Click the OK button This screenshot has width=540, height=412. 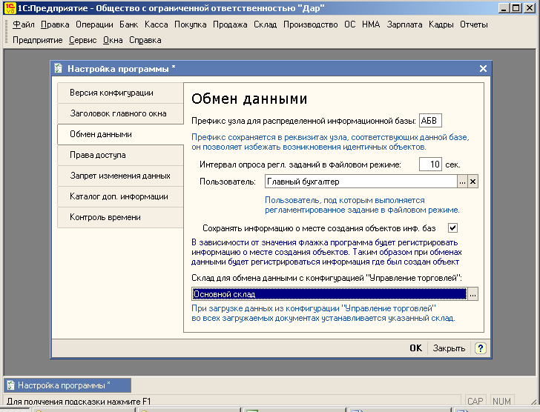point(415,348)
